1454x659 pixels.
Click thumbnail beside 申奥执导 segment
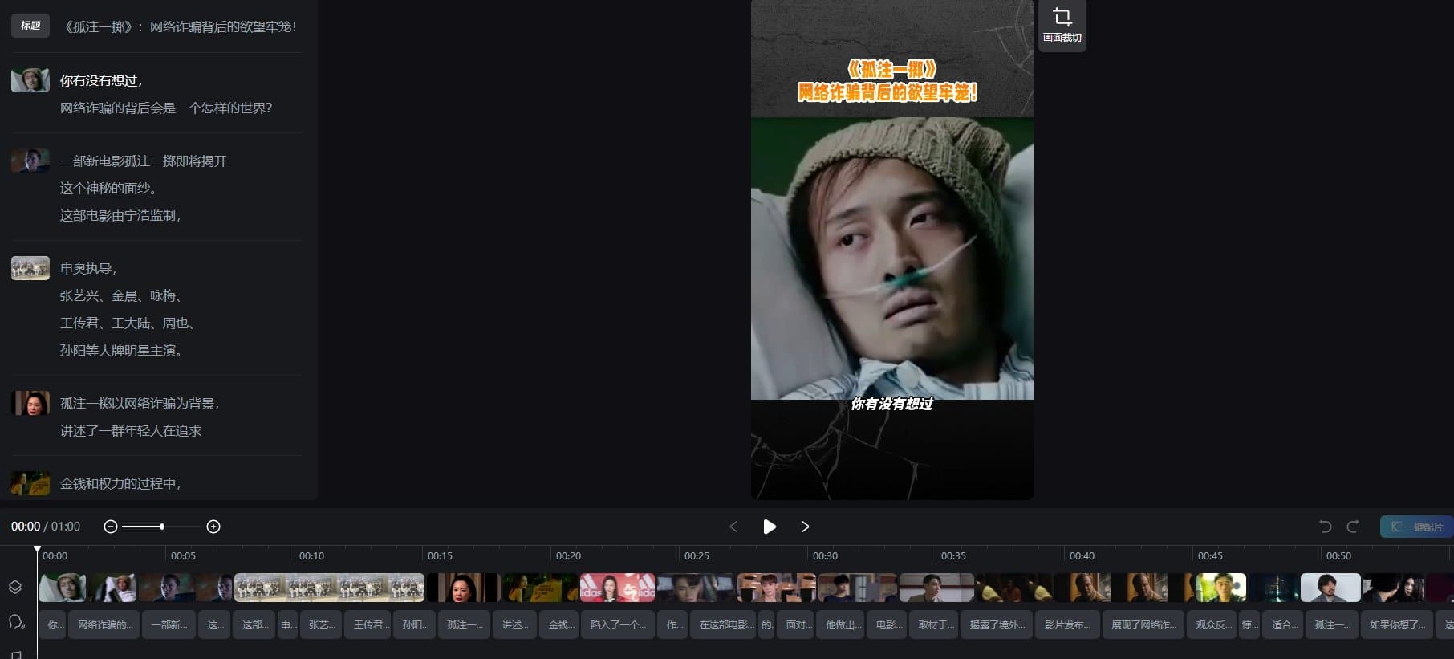point(30,268)
